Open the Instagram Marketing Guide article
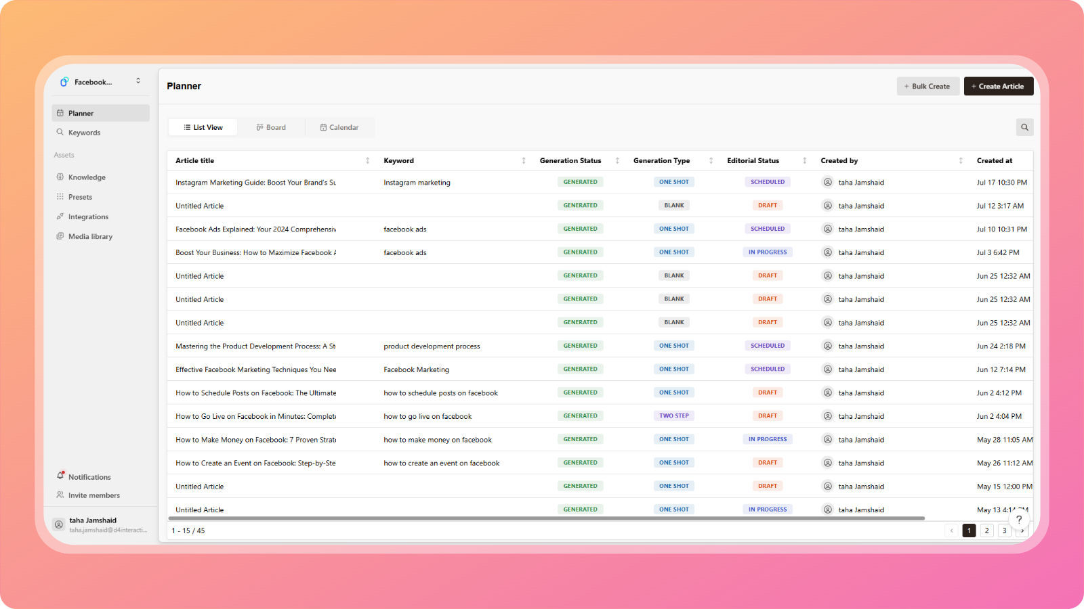This screenshot has width=1084, height=609. (x=256, y=183)
